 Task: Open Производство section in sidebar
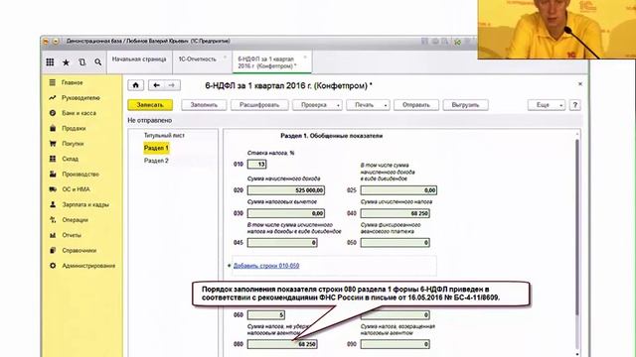(x=79, y=175)
